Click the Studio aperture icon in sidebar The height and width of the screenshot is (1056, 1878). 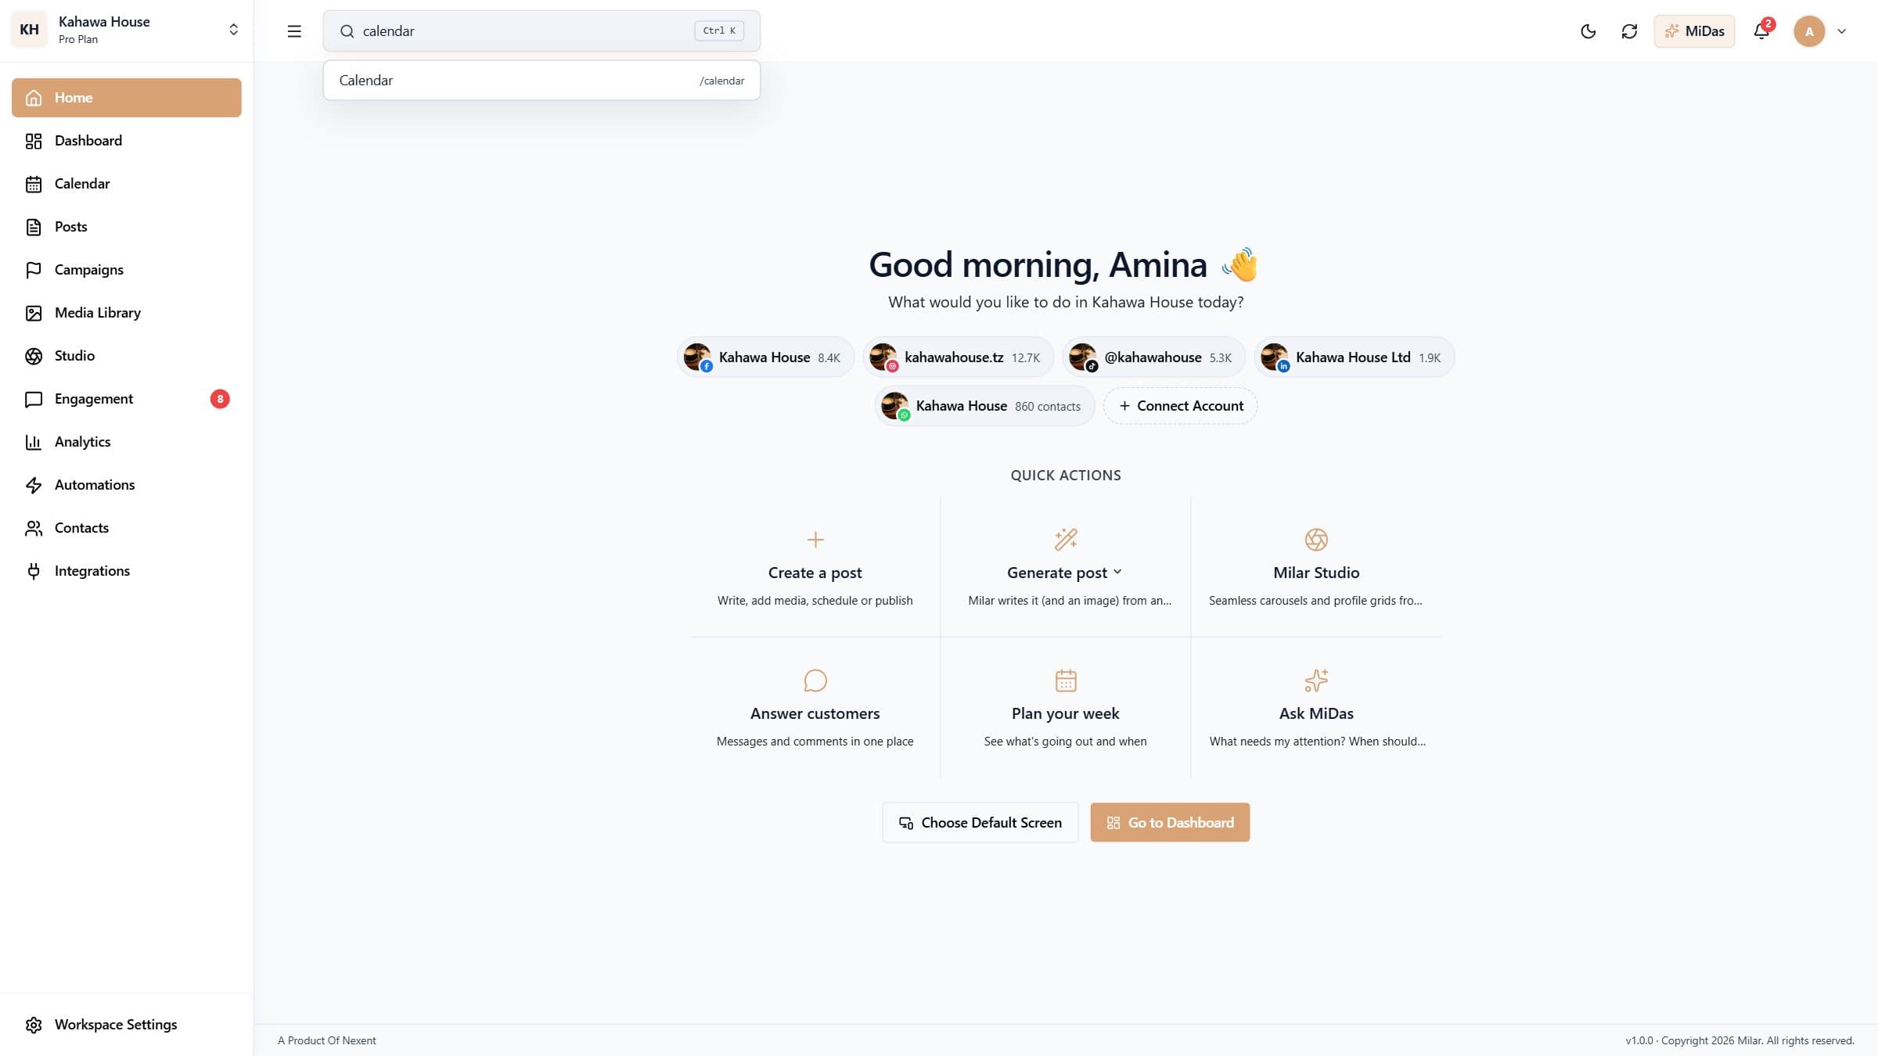(34, 356)
